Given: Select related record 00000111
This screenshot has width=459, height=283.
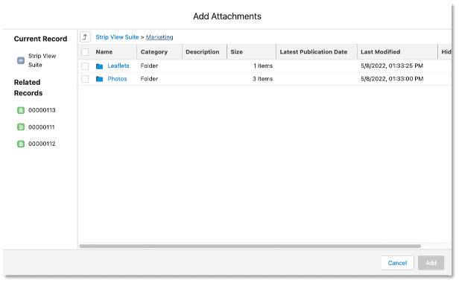Looking at the screenshot, I should [x=41, y=127].
